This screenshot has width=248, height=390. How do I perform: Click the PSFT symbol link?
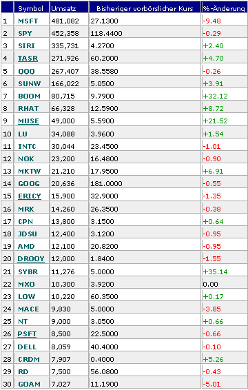pos(27,334)
